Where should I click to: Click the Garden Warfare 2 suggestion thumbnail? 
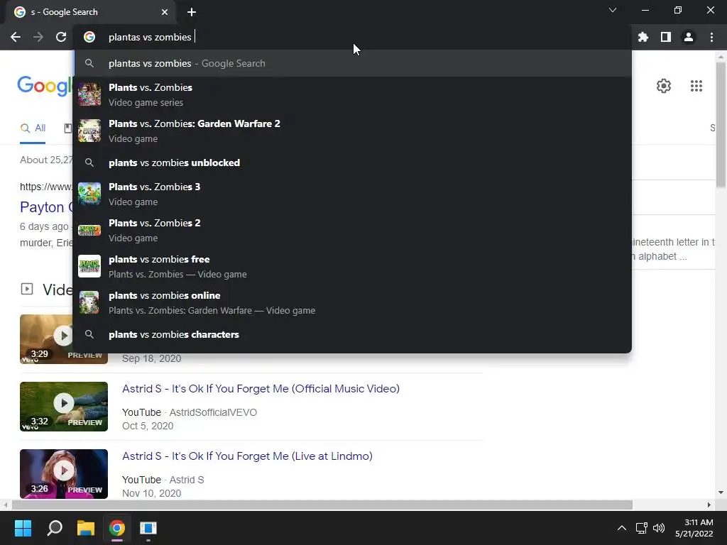tap(89, 131)
